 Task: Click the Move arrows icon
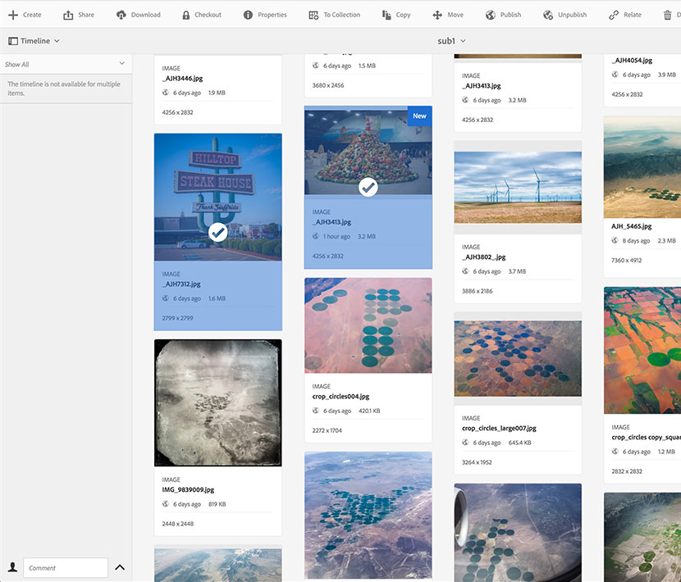438,15
